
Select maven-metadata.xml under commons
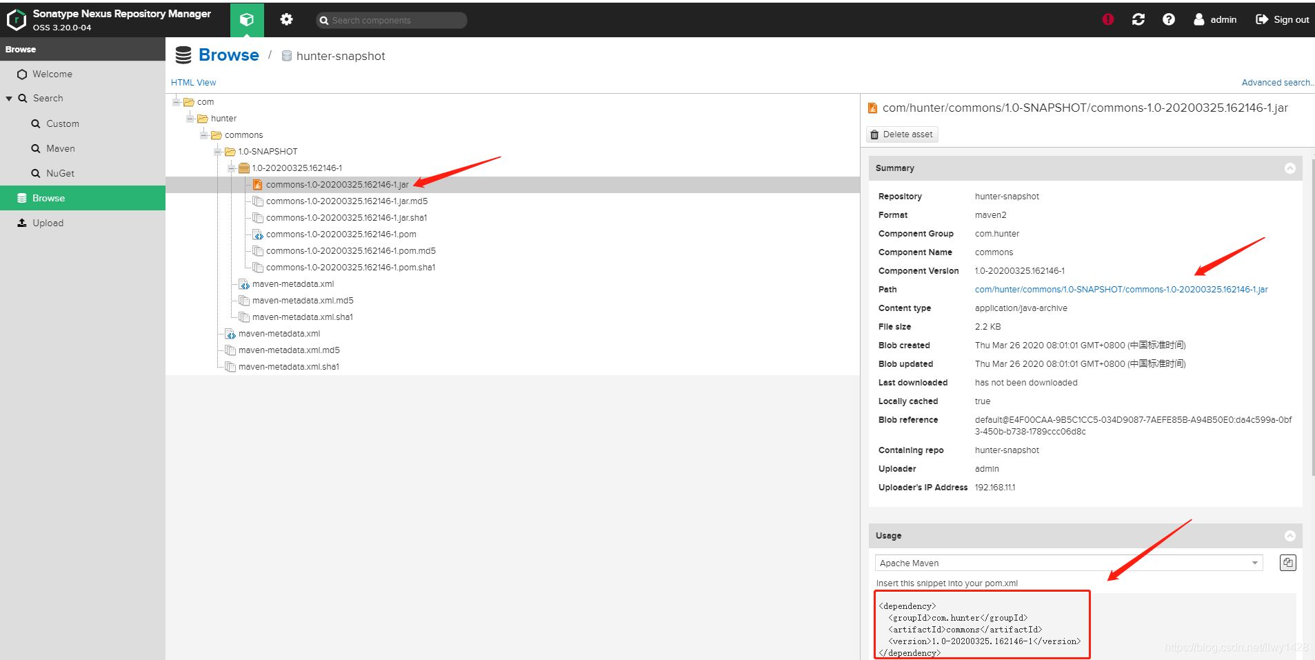[x=279, y=333]
